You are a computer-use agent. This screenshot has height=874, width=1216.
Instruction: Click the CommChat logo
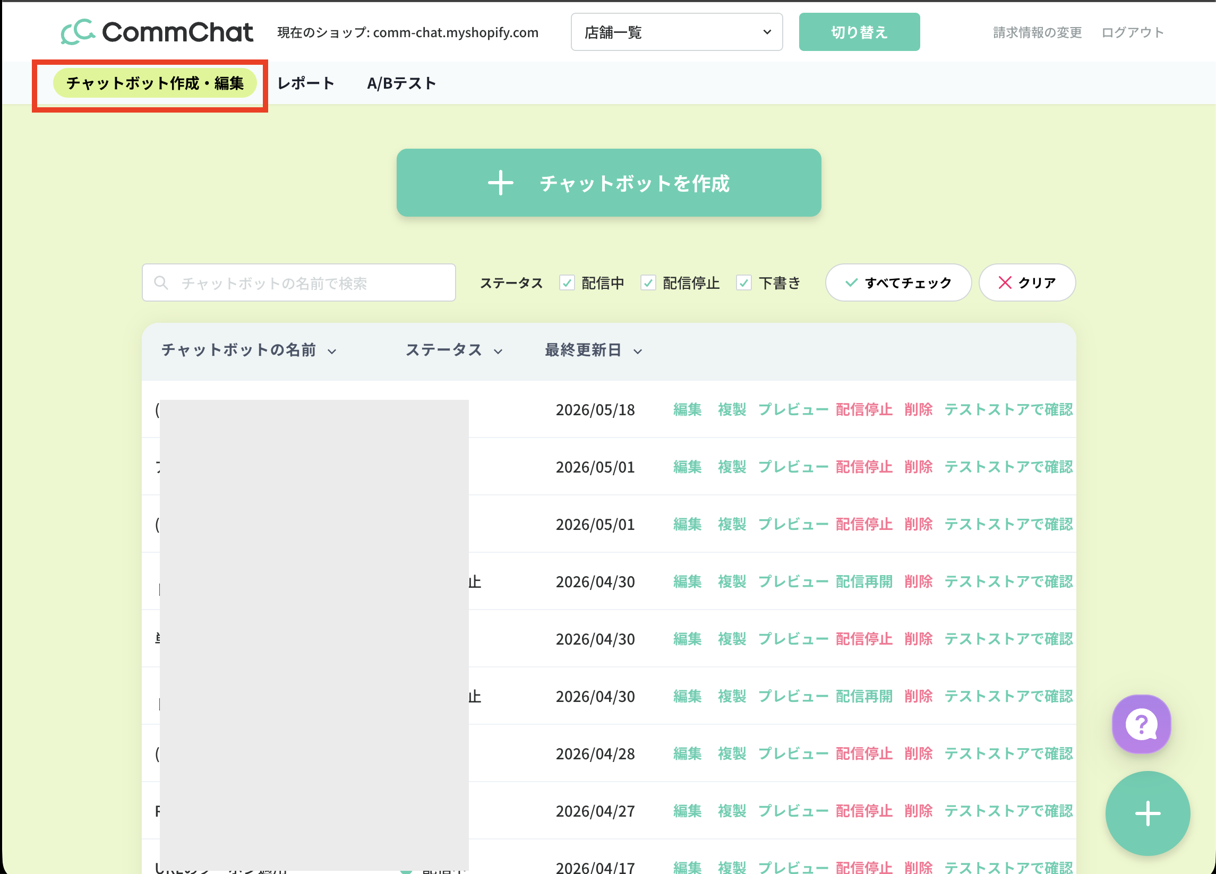tap(157, 32)
